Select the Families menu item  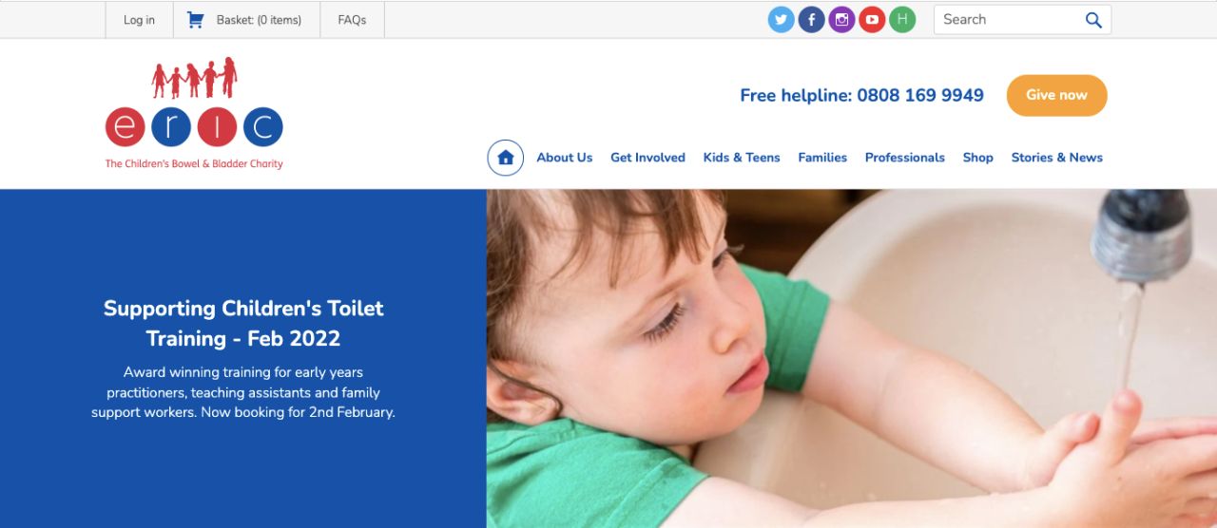coord(822,158)
